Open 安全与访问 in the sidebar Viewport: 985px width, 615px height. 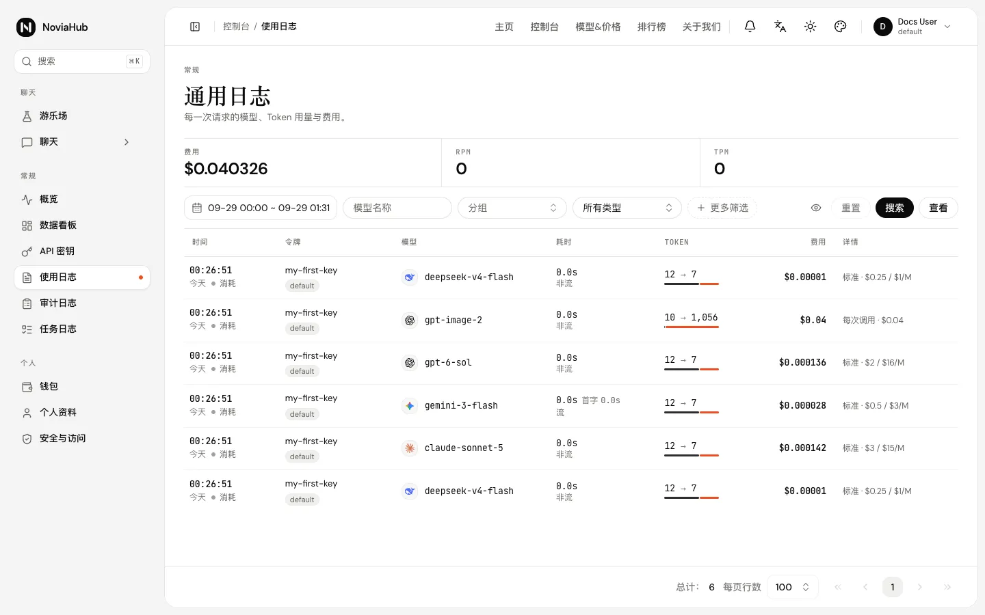click(x=82, y=439)
